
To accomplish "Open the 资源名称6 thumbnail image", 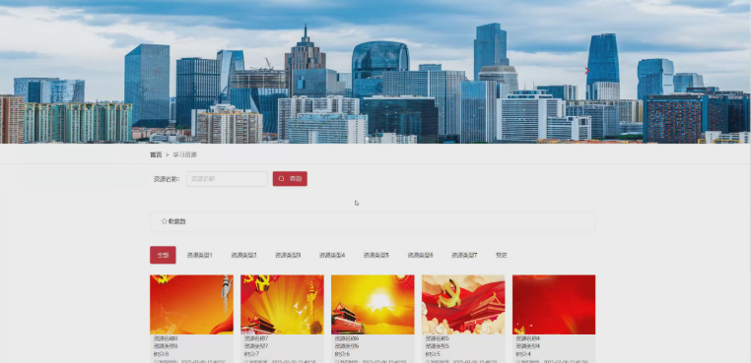I will [x=373, y=304].
